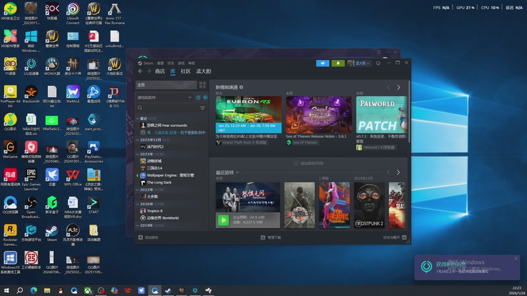Open Sea of Thieves Release Notes thumbnail

[x=319, y=114]
